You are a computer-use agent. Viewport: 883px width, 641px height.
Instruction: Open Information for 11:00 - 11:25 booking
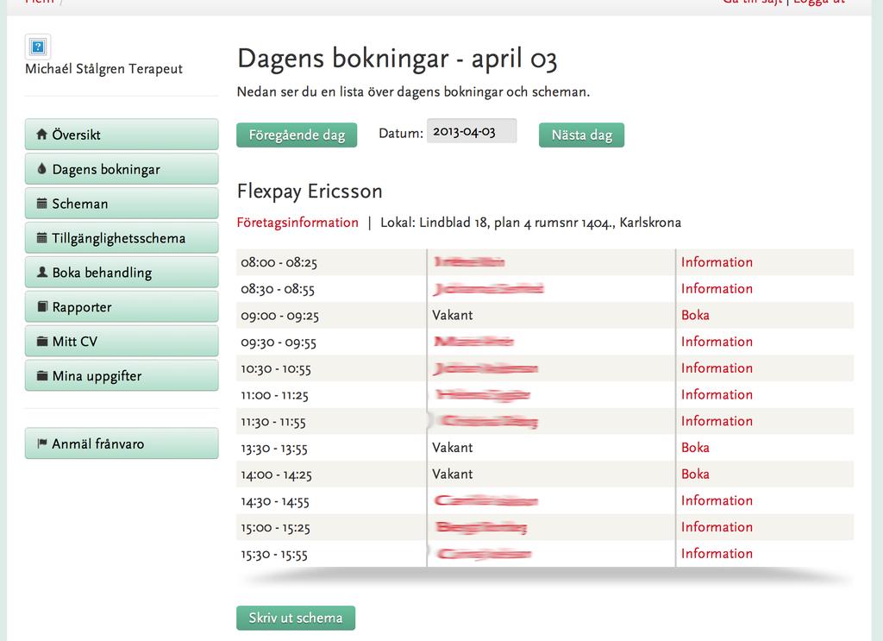click(717, 394)
